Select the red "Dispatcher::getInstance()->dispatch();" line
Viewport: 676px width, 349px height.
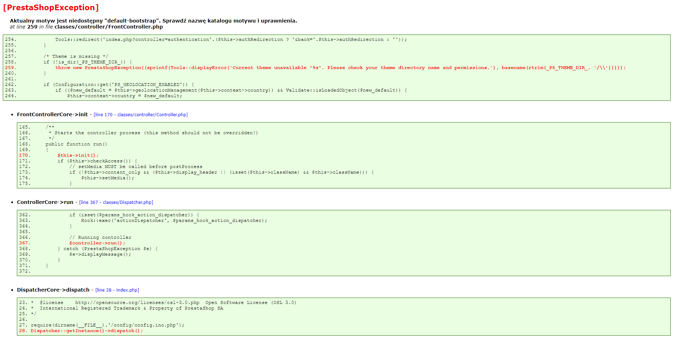pyautogui.click(x=87, y=331)
